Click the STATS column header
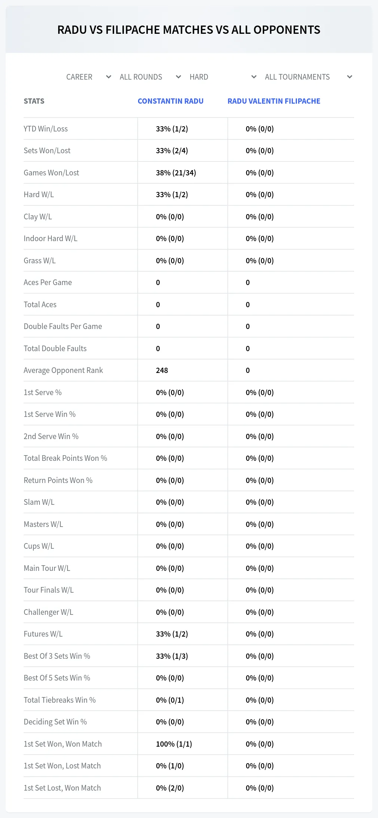The image size is (378, 818). [x=34, y=101]
